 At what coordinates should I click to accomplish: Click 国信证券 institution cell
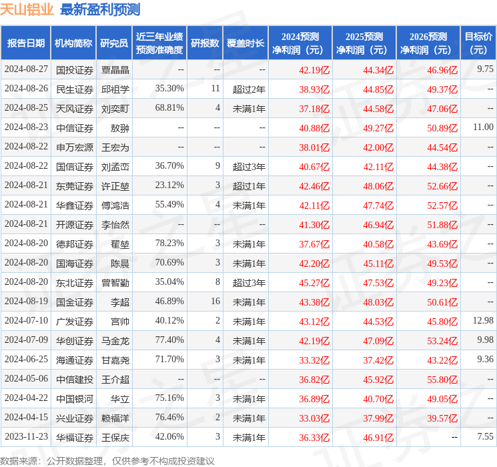click(75, 167)
